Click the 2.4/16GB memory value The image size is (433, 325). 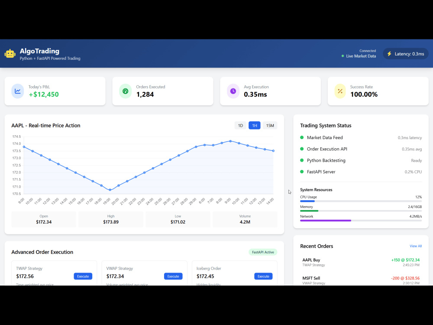[415, 207]
